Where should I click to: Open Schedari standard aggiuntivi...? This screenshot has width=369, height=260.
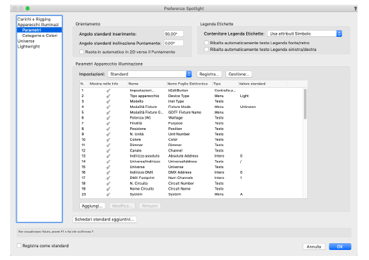click(x=105, y=219)
